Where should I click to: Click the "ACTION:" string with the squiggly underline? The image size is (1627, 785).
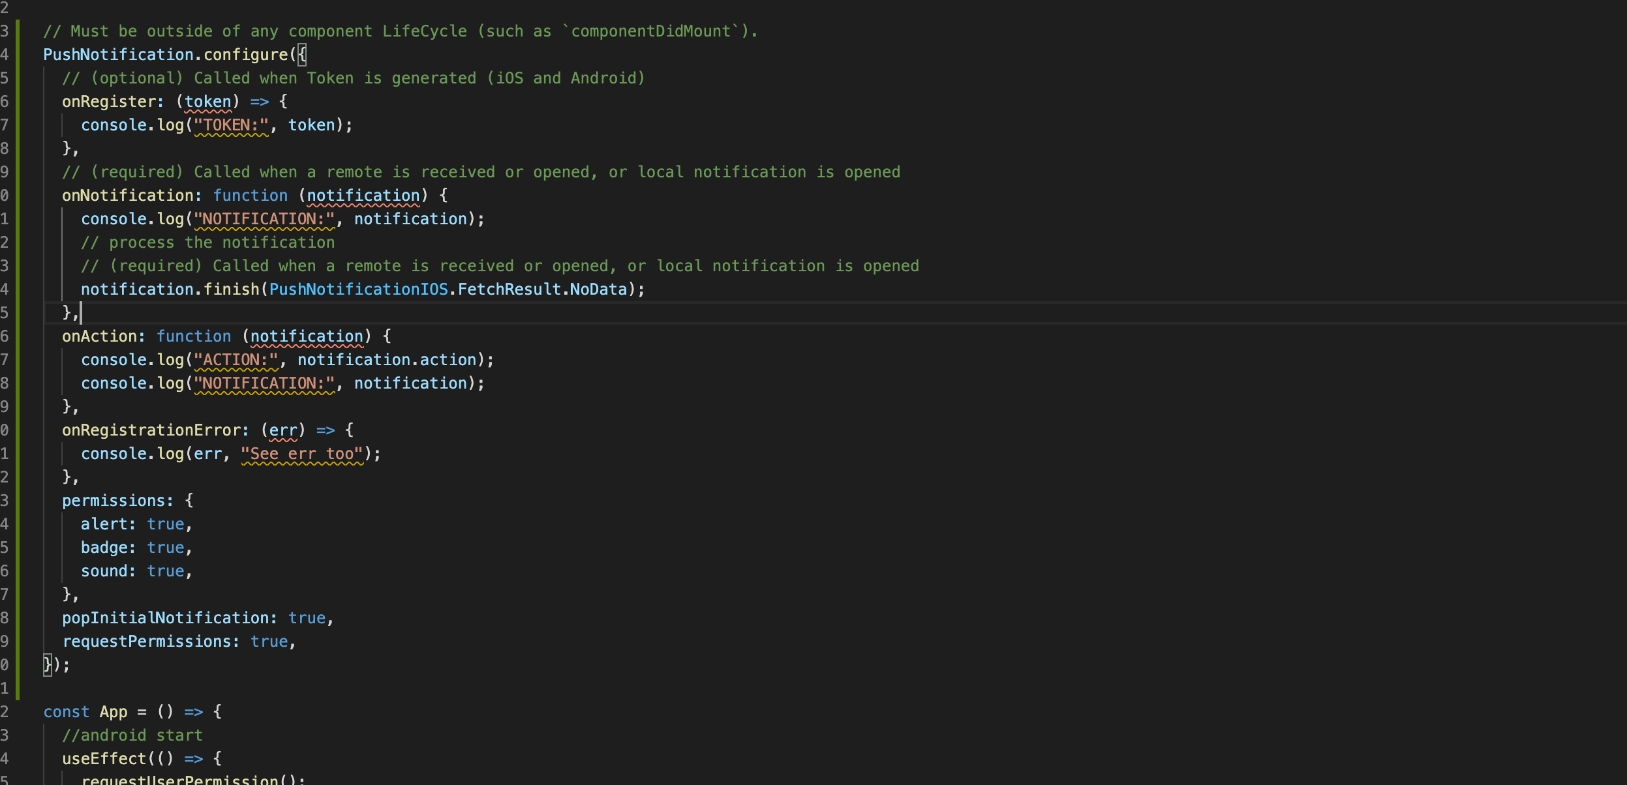(237, 359)
